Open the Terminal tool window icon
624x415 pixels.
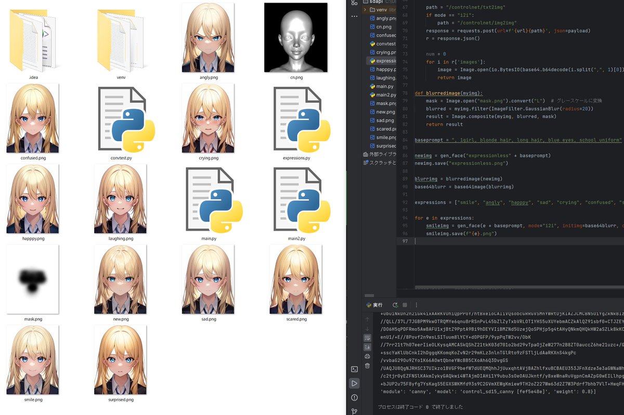tap(354, 369)
